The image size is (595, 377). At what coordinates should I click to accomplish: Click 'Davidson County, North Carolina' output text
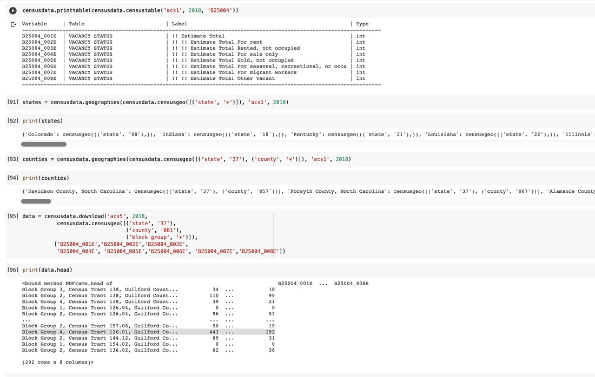[76, 191]
